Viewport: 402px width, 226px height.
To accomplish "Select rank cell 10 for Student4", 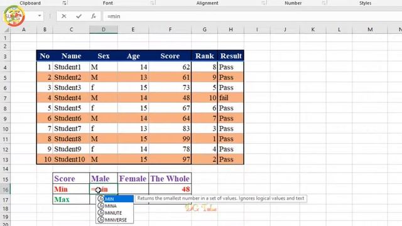I will pyautogui.click(x=204, y=98).
